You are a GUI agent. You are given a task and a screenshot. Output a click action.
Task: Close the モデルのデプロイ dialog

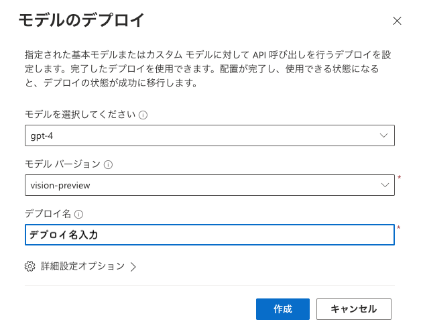397,21
